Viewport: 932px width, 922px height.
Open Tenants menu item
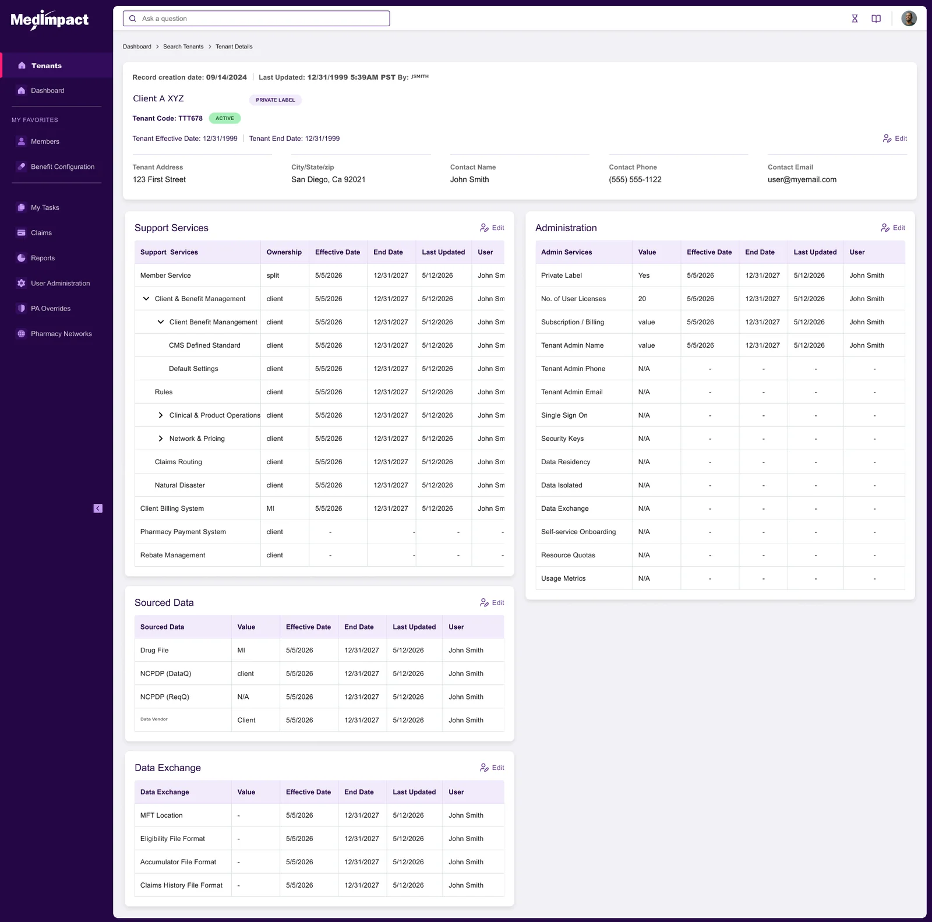coord(57,65)
